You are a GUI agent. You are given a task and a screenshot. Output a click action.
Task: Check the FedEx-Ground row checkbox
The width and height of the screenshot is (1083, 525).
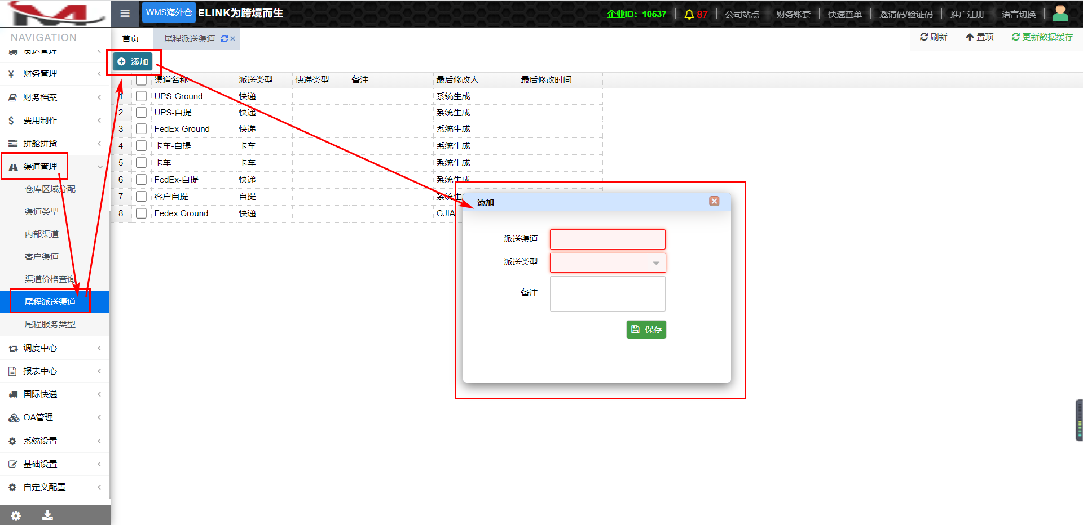coord(141,129)
